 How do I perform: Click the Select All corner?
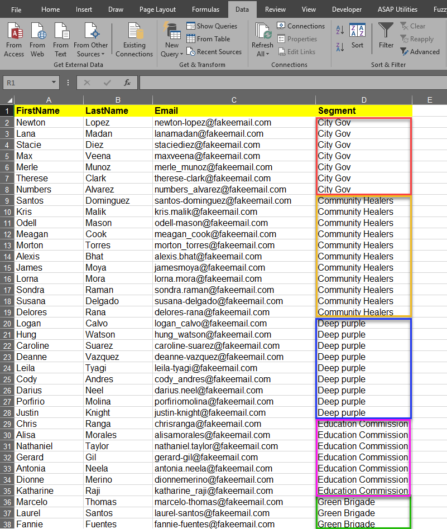tap(7, 100)
